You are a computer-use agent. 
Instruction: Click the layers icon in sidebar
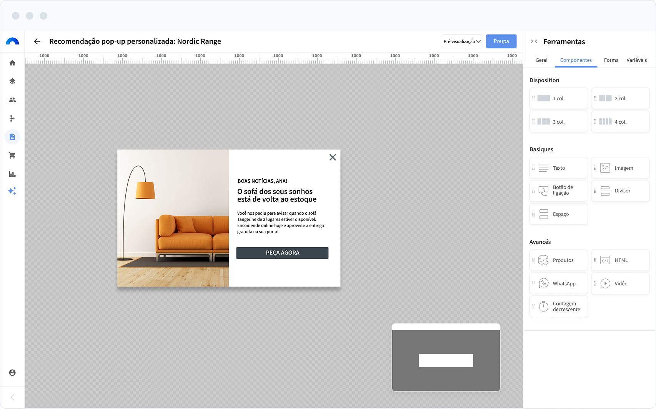click(x=12, y=81)
